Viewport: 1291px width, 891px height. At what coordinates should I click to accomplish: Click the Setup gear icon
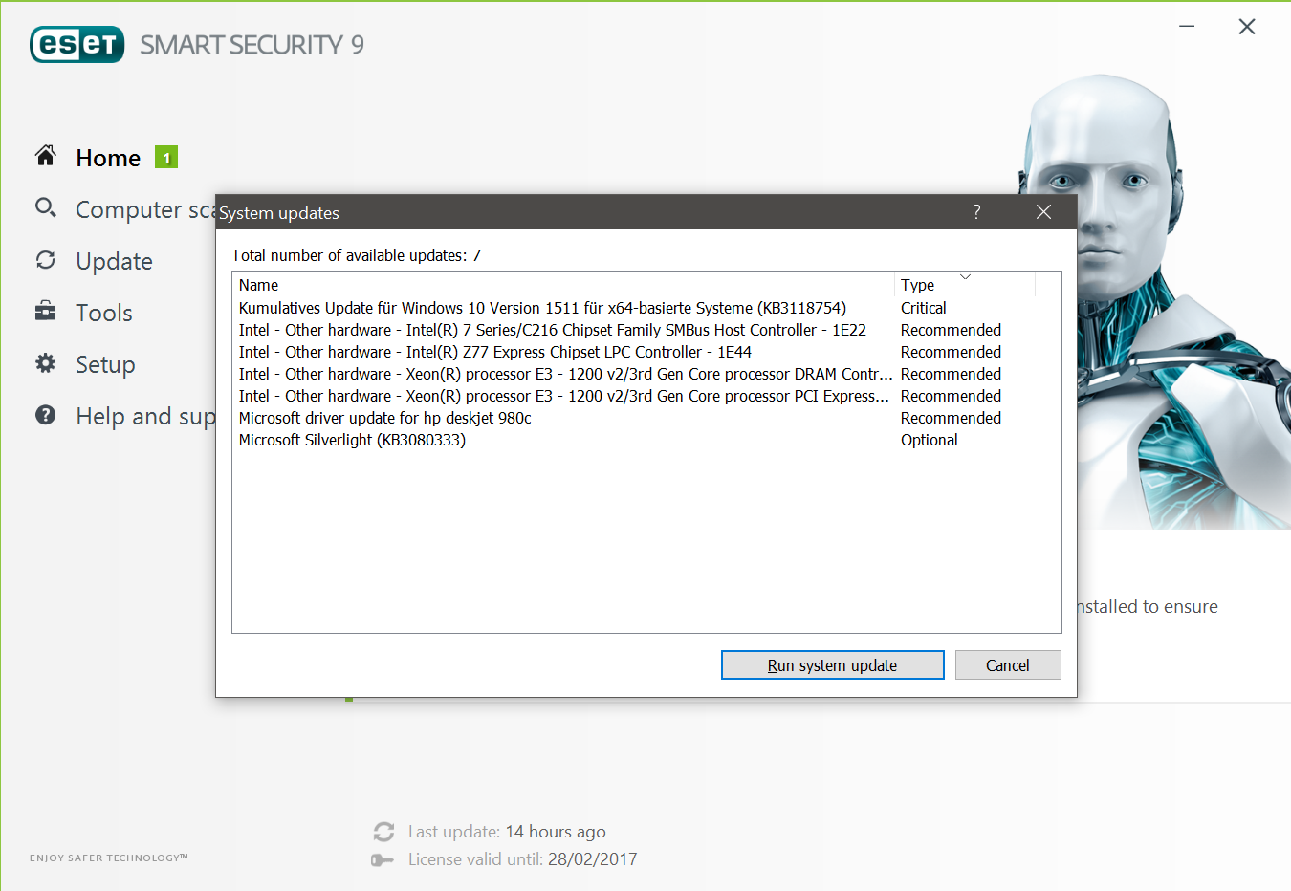46,363
